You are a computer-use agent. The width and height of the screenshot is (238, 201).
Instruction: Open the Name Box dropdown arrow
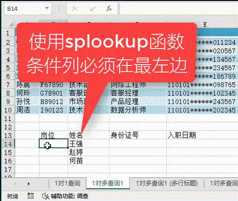[47, 8]
